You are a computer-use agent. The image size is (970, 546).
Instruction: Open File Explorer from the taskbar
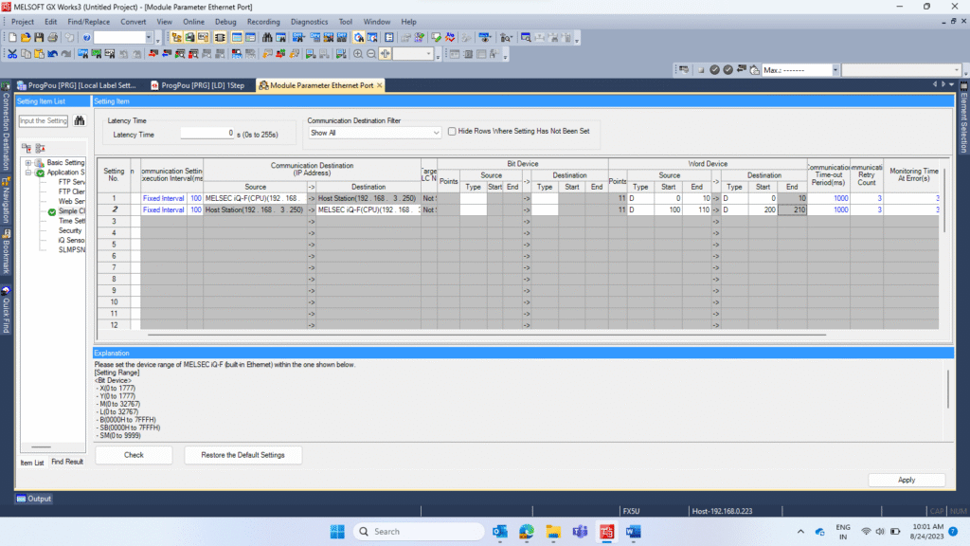[553, 531]
